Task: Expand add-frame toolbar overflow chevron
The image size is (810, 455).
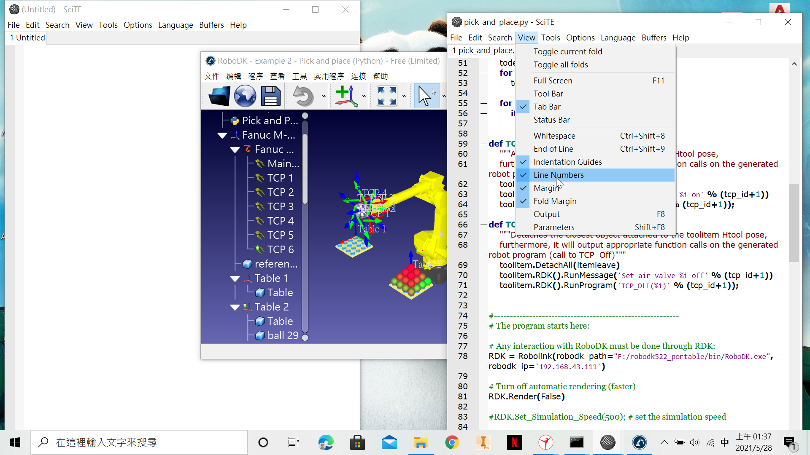Action: point(364,96)
